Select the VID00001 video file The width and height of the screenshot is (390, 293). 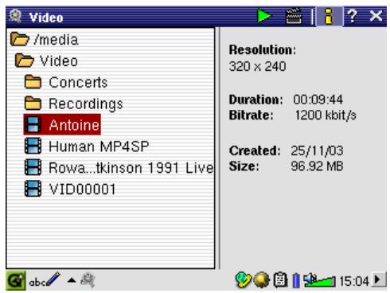70,189
